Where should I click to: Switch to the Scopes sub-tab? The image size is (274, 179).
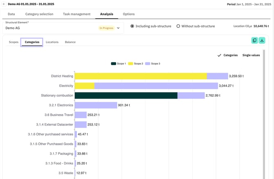pos(13,42)
